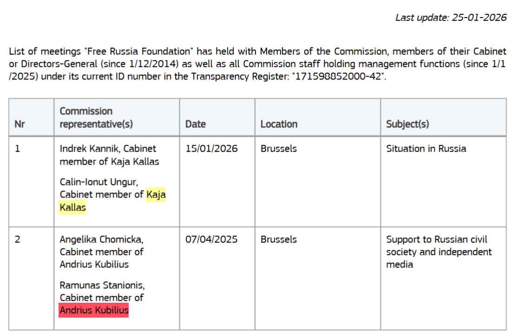This screenshot has width=517, height=332.
Task: Click row number 2 in the Nr column
Action: tap(18, 240)
